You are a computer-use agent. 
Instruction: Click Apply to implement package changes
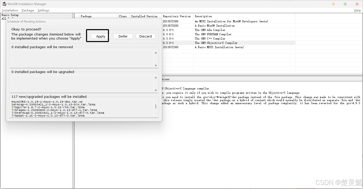pyautogui.click(x=101, y=36)
